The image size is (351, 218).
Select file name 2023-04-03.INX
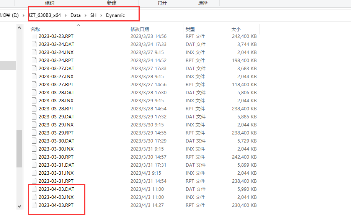tap(56, 197)
